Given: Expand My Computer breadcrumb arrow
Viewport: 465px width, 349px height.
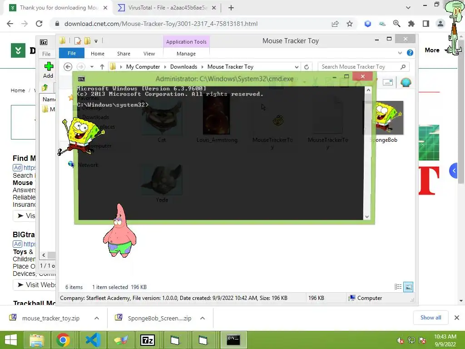Looking at the screenshot, I should tap(165, 67).
